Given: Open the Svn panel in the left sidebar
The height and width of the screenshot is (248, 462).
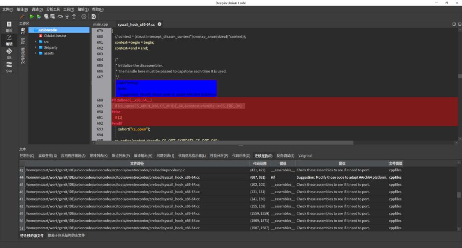Looking at the screenshot, I should click(9, 66).
